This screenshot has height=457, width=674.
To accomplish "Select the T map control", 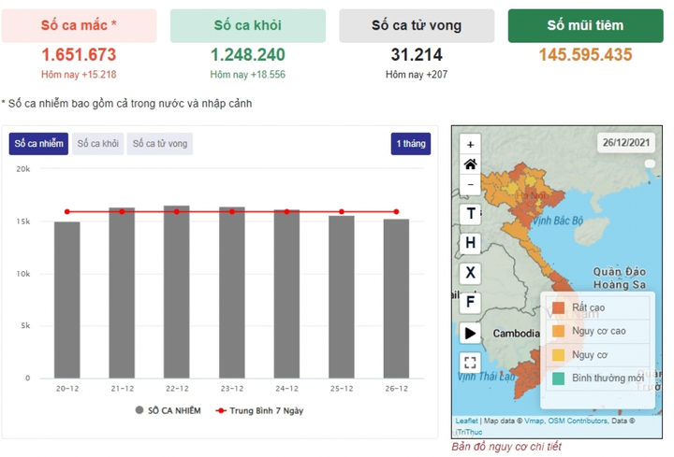I will 470,214.
